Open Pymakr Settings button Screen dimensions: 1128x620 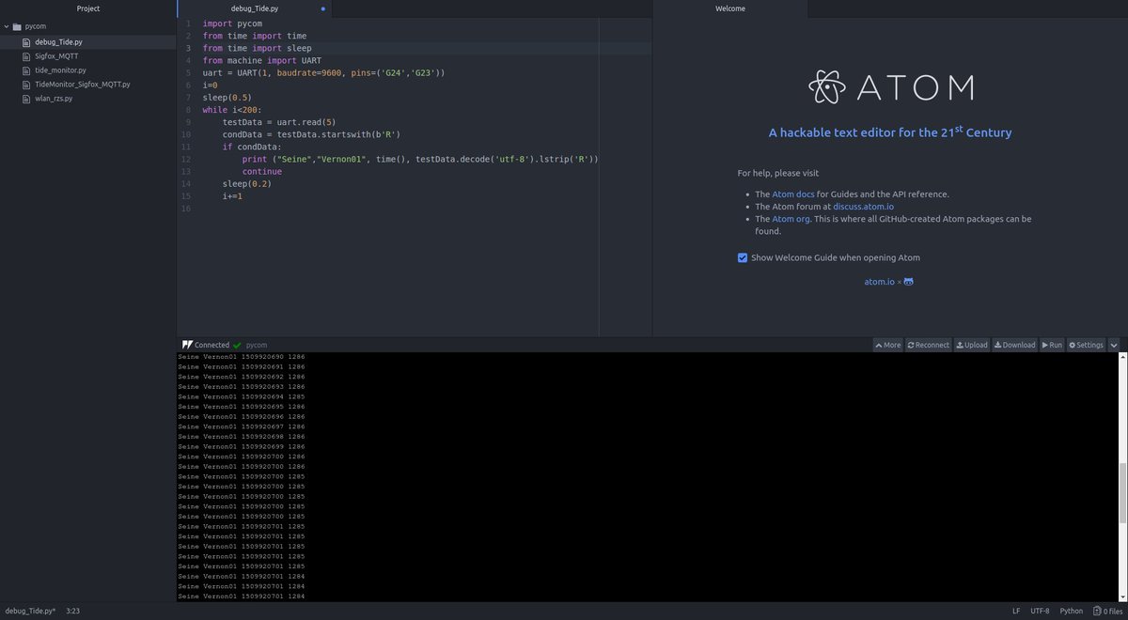coord(1086,345)
